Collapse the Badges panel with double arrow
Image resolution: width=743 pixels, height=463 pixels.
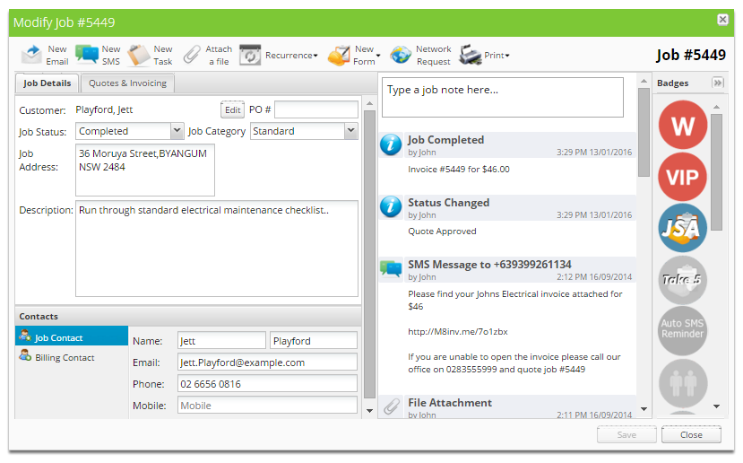tap(718, 83)
